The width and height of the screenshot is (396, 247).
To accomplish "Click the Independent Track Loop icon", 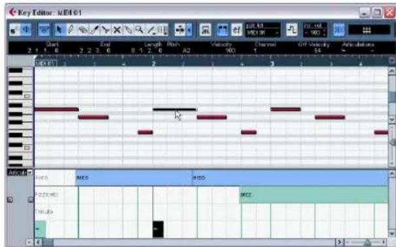I will point(205,30).
